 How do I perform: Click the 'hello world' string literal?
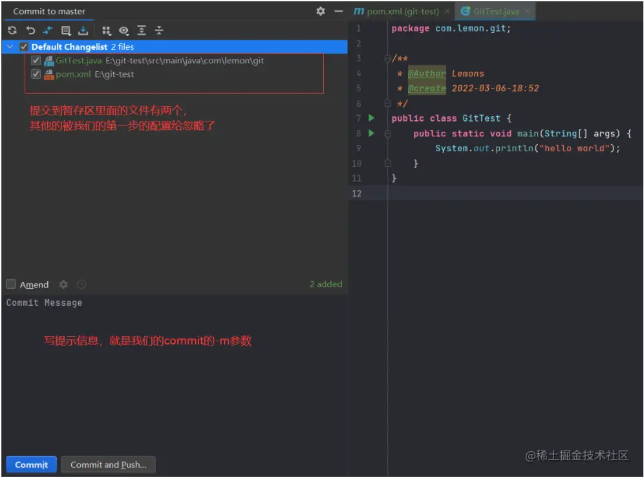point(574,148)
